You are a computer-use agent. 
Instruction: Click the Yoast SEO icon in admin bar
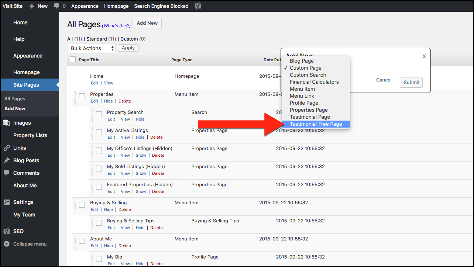pos(198,6)
